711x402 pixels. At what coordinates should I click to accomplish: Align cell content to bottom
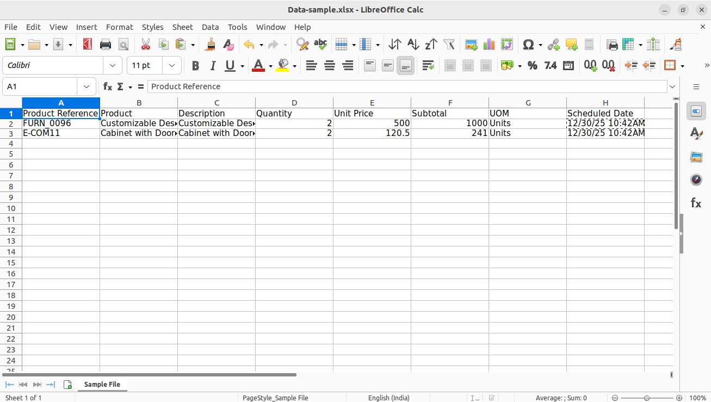click(x=405, y=65)
